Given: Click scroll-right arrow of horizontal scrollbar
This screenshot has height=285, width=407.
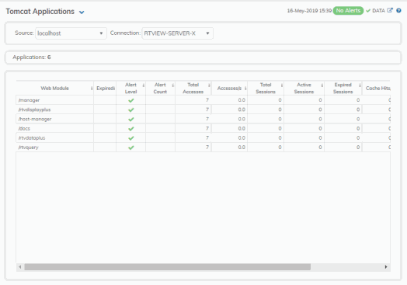Looking at the screenshot, I should coord(386,267).
